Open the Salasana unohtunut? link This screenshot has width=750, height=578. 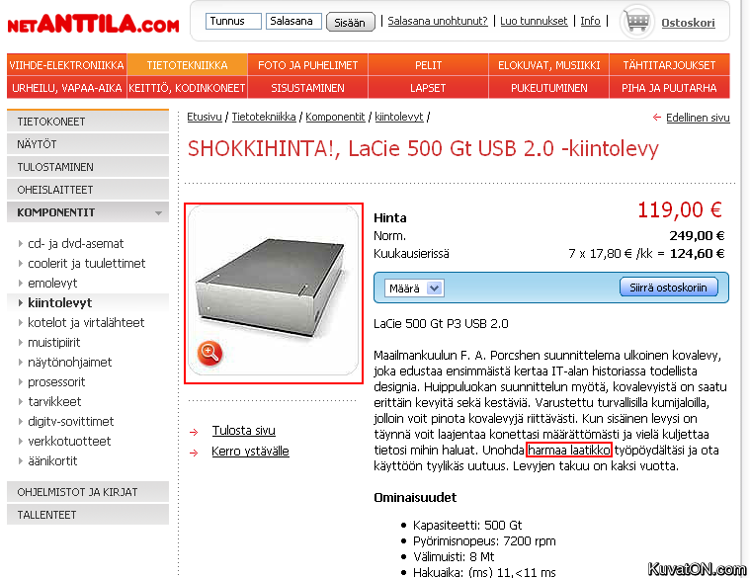tap(438, 21)
